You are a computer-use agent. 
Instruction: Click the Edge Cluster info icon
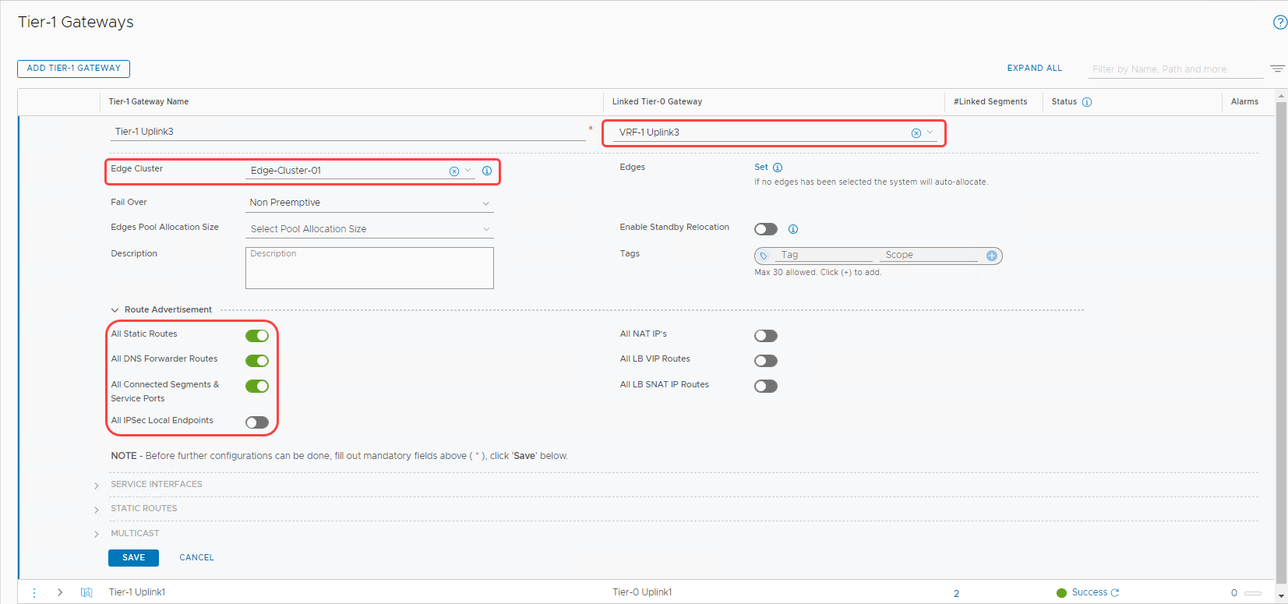click(487, 171)
